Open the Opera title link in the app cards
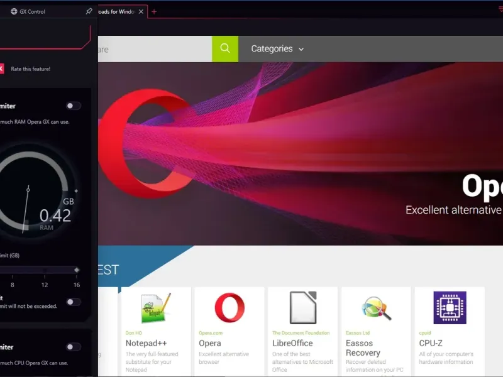The height and width of the screenshot is (377, 503). coord(210,343)
